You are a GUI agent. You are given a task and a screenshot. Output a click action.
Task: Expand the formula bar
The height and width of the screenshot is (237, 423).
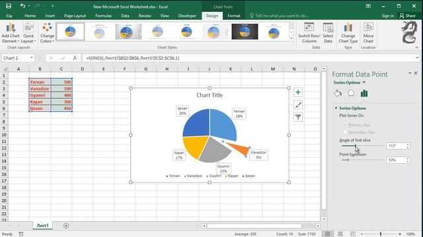pos(417,58)
